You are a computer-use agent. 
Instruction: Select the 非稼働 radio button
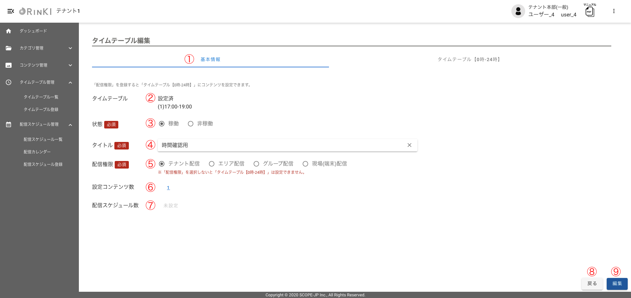click(x=191, y=124)
